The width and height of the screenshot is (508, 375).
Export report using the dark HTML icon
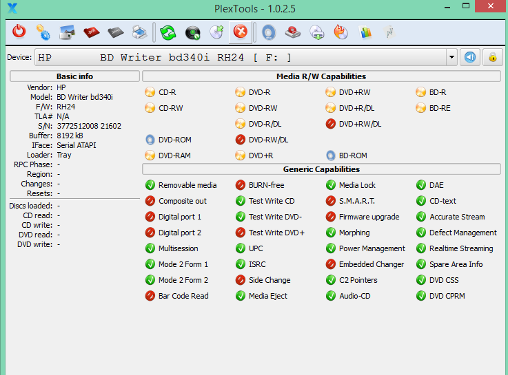116,32
